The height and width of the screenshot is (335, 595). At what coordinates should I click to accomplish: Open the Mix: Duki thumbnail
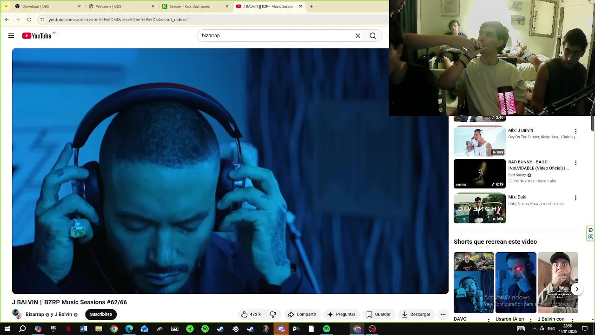pos(480,208)
